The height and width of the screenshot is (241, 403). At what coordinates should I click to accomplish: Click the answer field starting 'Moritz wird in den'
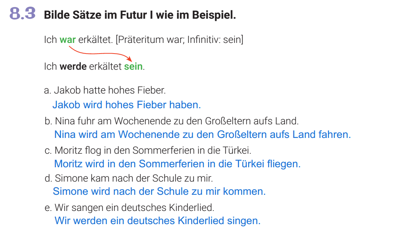[177, 164]
